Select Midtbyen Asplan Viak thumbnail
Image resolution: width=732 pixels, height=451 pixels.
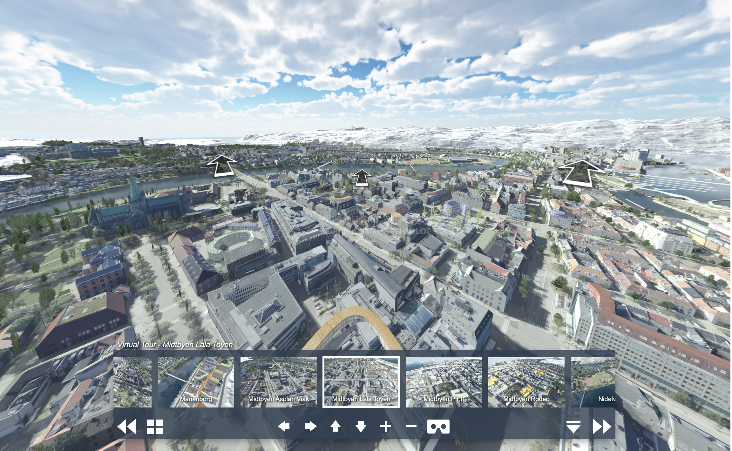[x=279, y=382]
